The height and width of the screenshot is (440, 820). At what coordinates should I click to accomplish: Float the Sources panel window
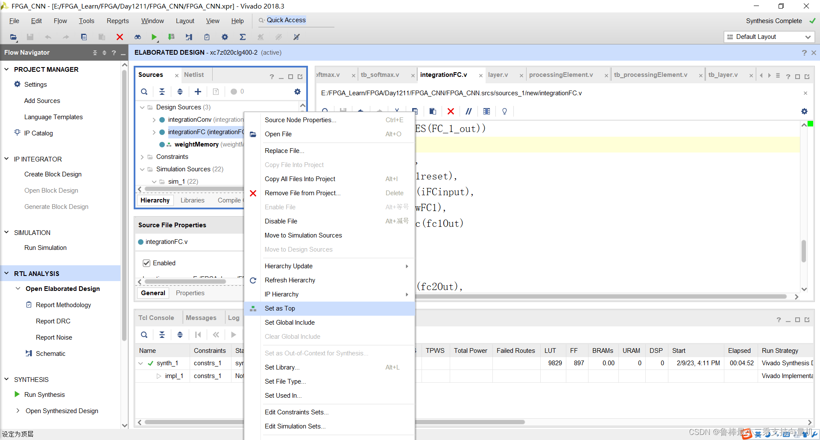[300, 76]
